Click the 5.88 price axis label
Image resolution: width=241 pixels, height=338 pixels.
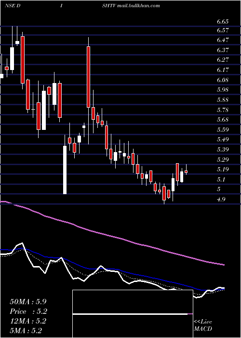pos(223,100)
